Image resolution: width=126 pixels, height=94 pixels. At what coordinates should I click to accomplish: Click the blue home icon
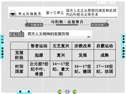67,91
